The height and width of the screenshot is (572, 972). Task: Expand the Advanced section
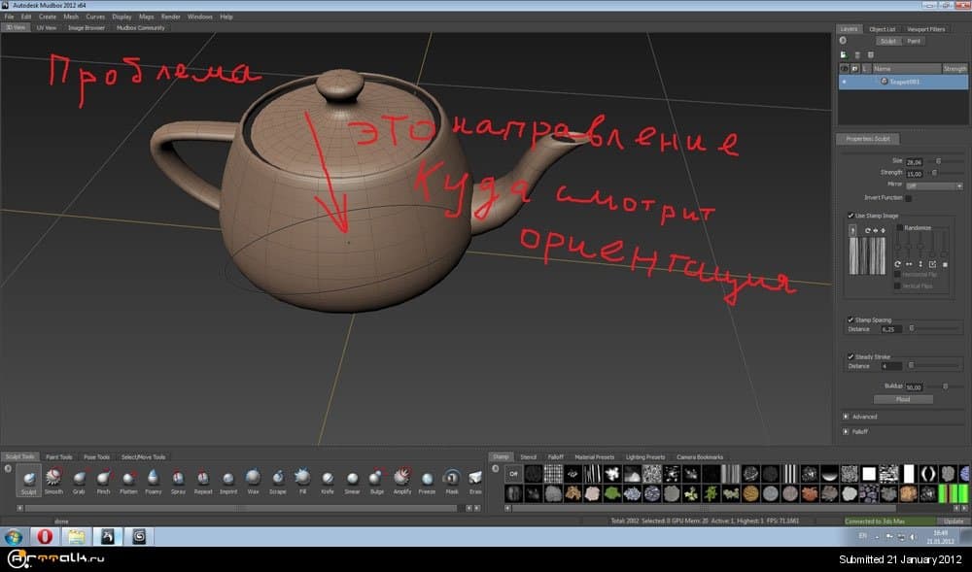click(x=846, y=417)
